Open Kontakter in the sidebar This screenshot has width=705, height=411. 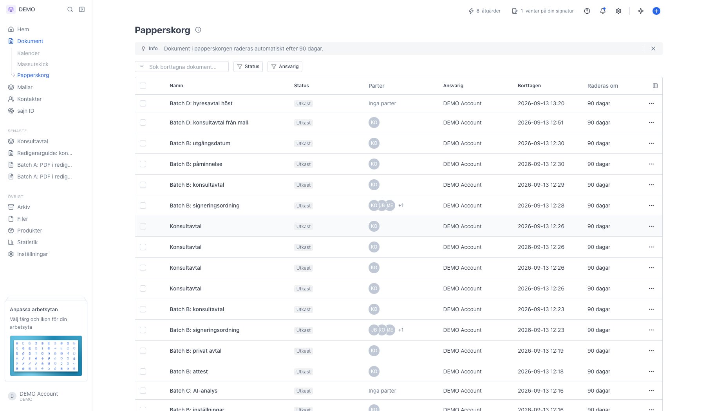[25, 99]
